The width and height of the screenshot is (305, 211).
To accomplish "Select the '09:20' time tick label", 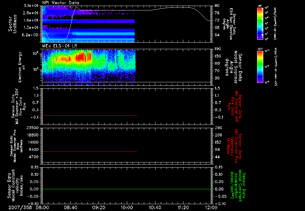I will [99, 207].
